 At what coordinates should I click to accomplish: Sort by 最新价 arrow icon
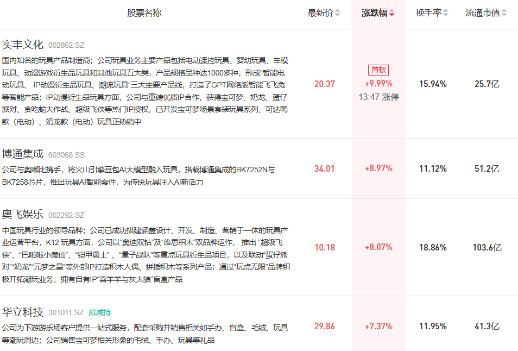[337, 13]
